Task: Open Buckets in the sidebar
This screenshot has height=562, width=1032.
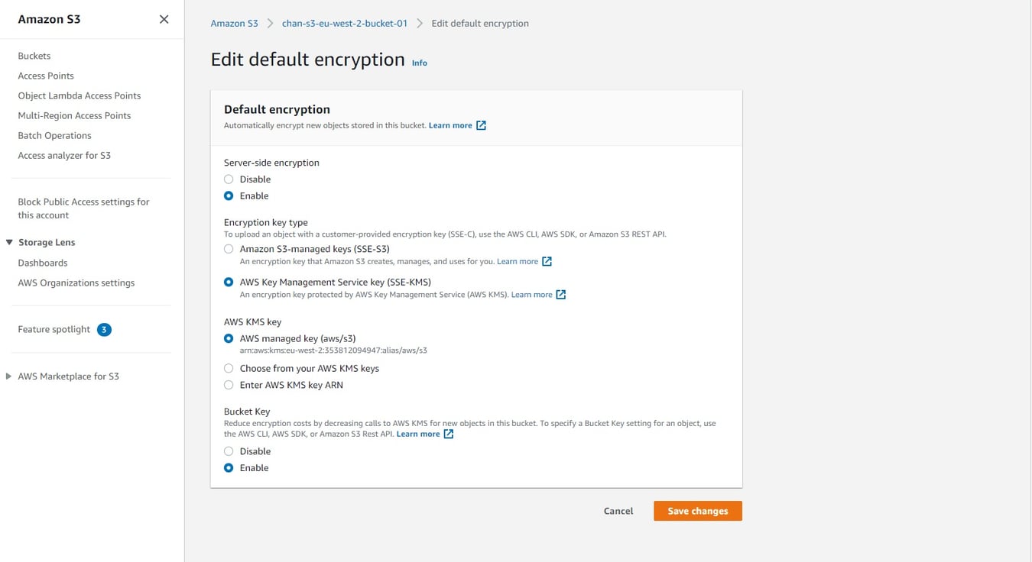Action: 34,56
